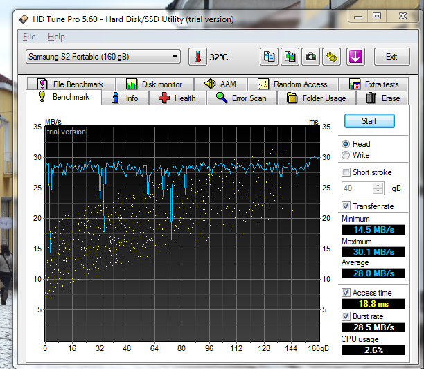Click the HD Tune Pro title bar icon

click(24, 19)
